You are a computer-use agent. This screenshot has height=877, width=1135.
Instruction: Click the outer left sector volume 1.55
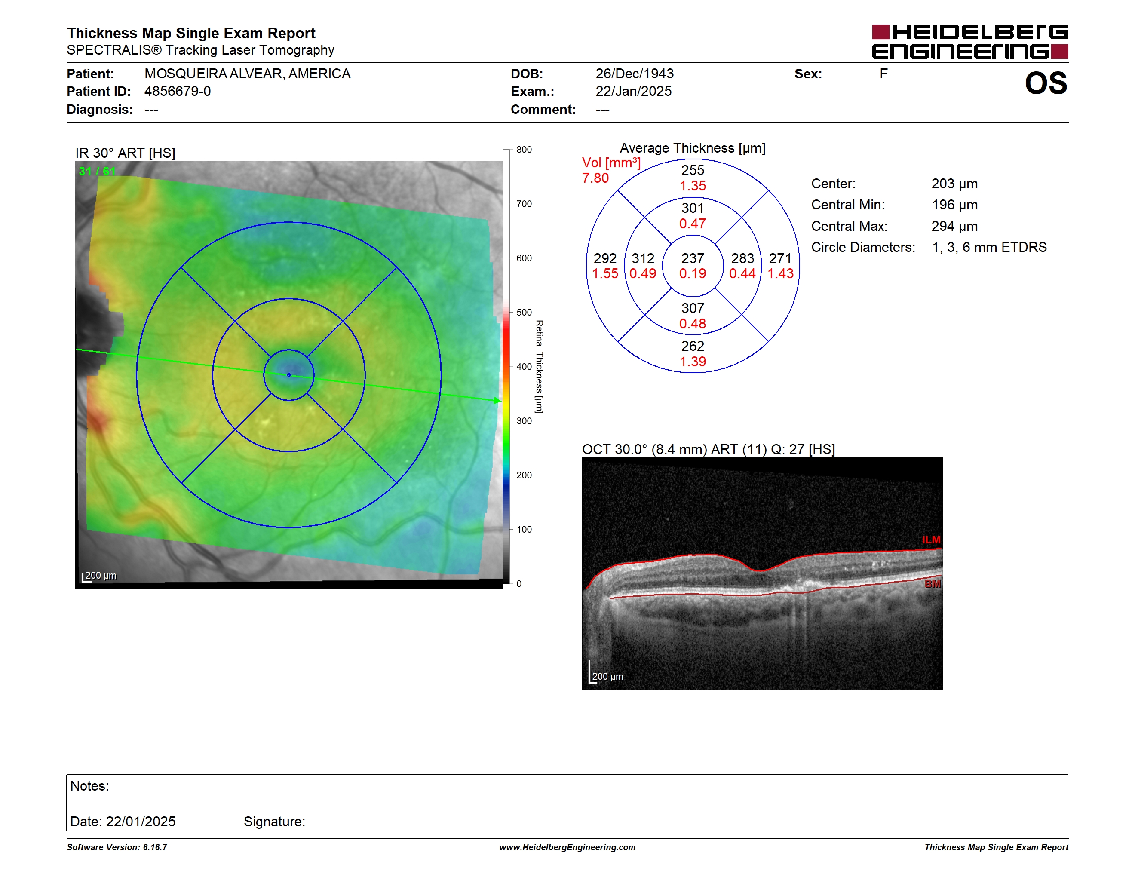(605, 273)
